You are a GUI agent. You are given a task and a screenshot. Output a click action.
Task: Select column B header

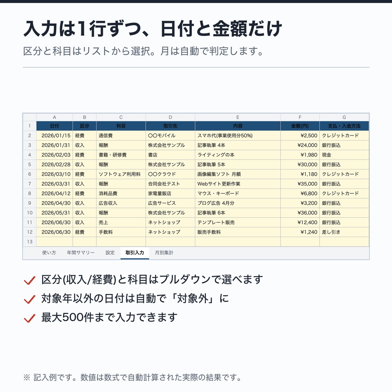(x=85, y=117)
